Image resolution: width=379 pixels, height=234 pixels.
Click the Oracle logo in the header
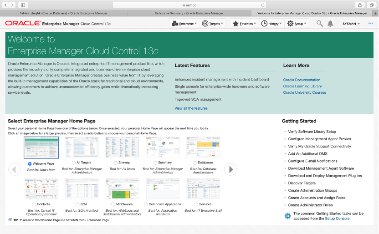pyautogui.click(x=23, y=23)
